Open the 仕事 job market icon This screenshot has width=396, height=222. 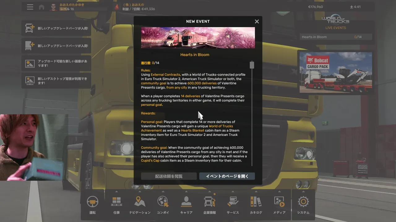(116, 202)
